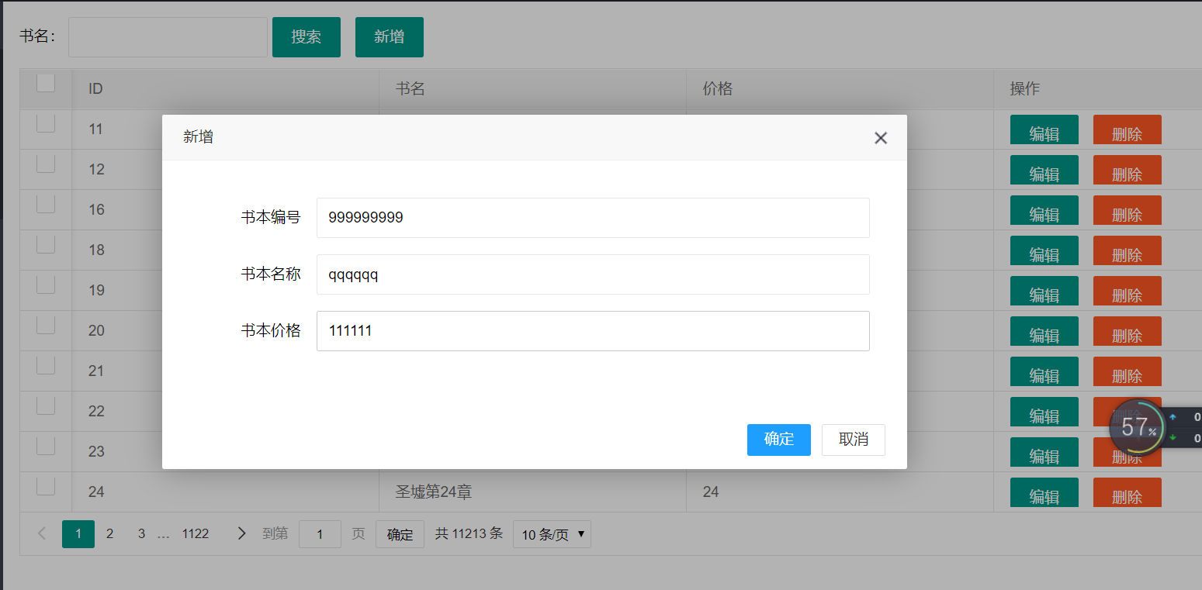1202x590 pixels.
Task: Click 编辑 for row ID 12
Action: click(x=1044, y=170)
